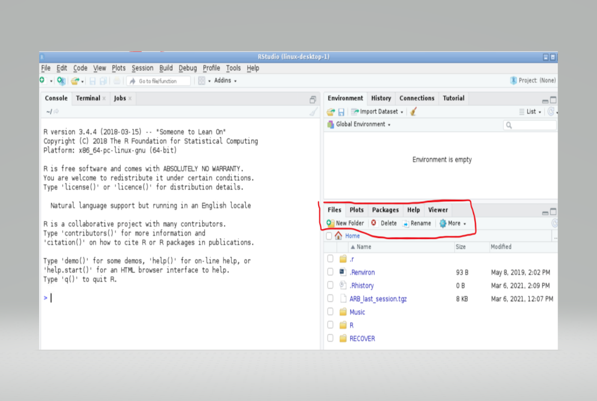Switch to the Packages tab
The image size is (597, 401).
(385, 210)
